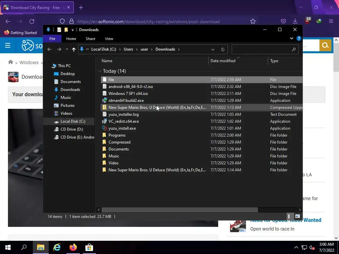Viewport: 339px width, 254px height.
Task: Click the muted volume icon in tray
Action: (312, 247)
